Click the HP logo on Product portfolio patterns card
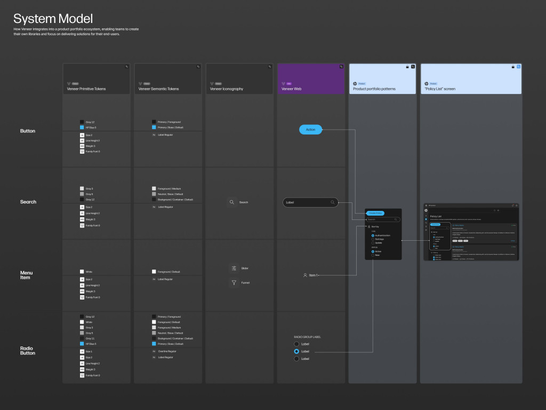This screenshot has height=410, width=546. click(355, 83)
